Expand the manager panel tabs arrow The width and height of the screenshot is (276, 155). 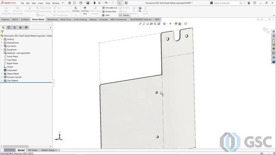pyautogui.click(x=50, y=28)
